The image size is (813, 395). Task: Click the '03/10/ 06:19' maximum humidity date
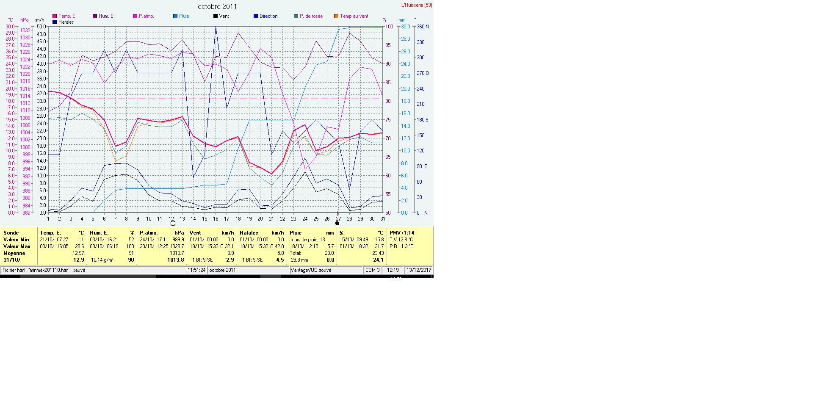click(x=104, y=246)
